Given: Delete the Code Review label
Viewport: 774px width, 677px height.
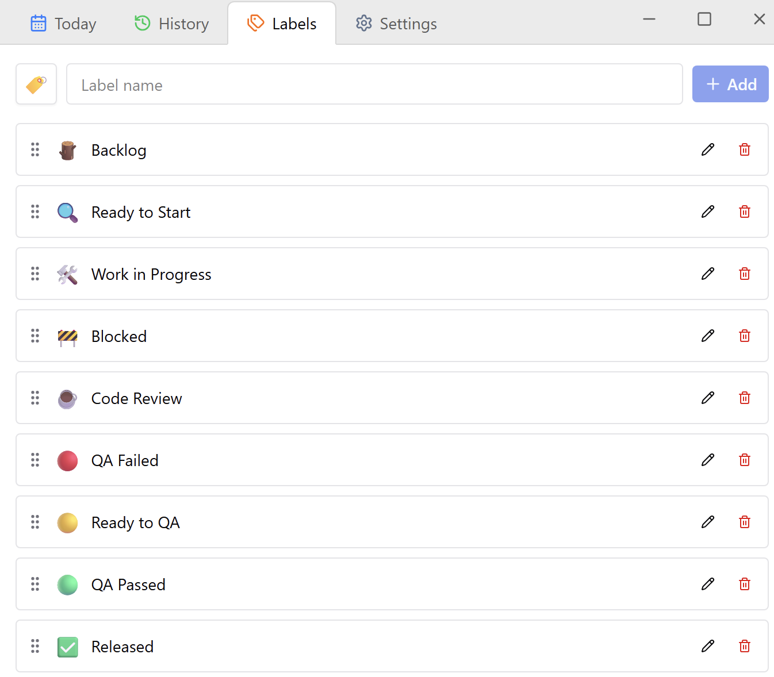Looking at the screenshot, I should (x=744, y=398).
